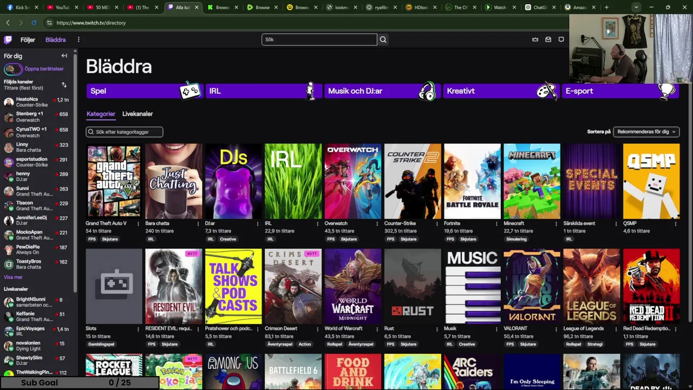
Task: Click the Särskilda event title text
Action: pos(579,224)
